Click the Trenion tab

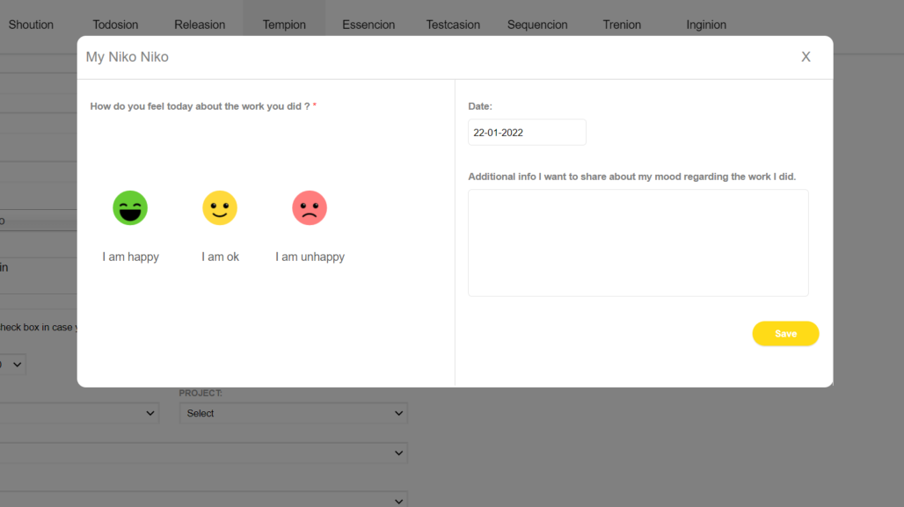(x=622, y=25)
